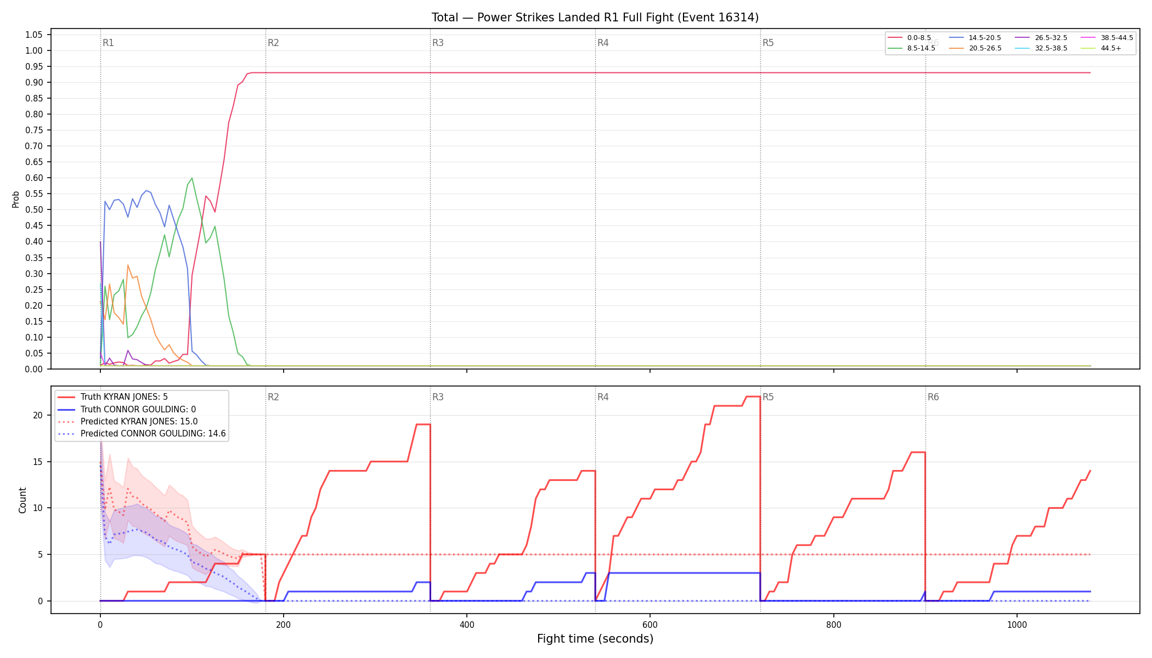This screenshot has width=1152, height=658.
Task: Click the R4 round marker in count chart
Action: [x=603, y=397]
